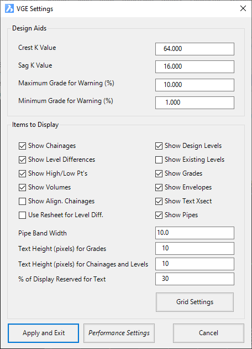Image resolution: width=252 pixels, height=349 pixels.
Task: Uncheck Show Chainages checkbox
Action: 22,146
